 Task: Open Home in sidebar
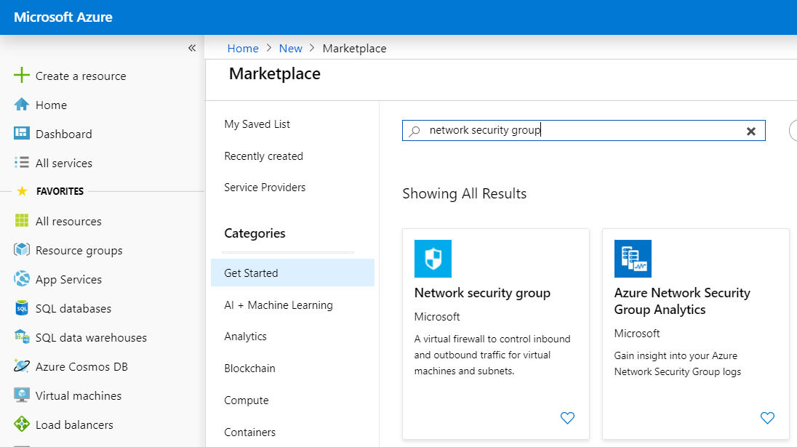click(x=51, y=105)
